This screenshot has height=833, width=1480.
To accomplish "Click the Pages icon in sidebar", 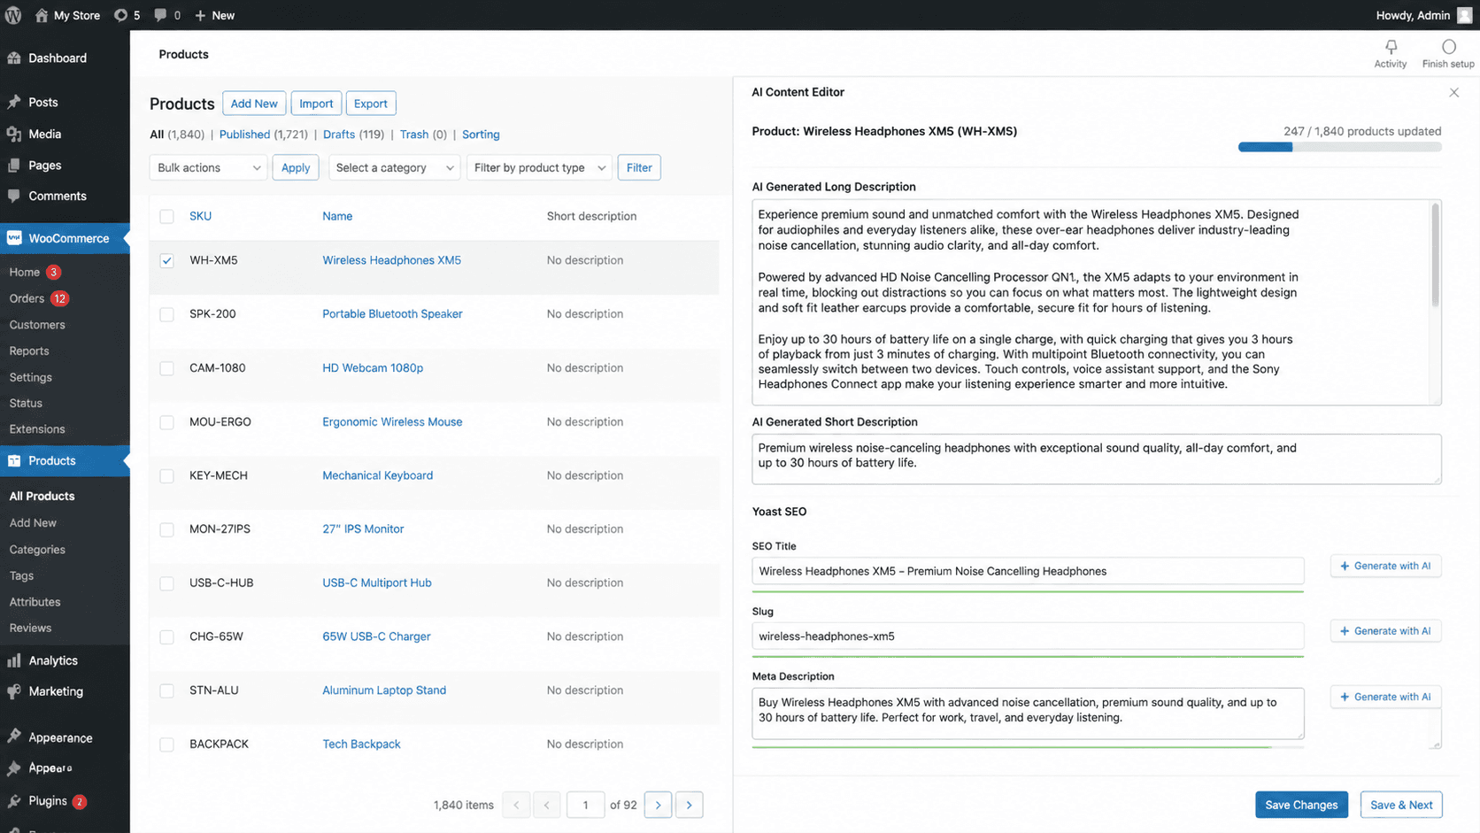I will click(x=14, y=166).
